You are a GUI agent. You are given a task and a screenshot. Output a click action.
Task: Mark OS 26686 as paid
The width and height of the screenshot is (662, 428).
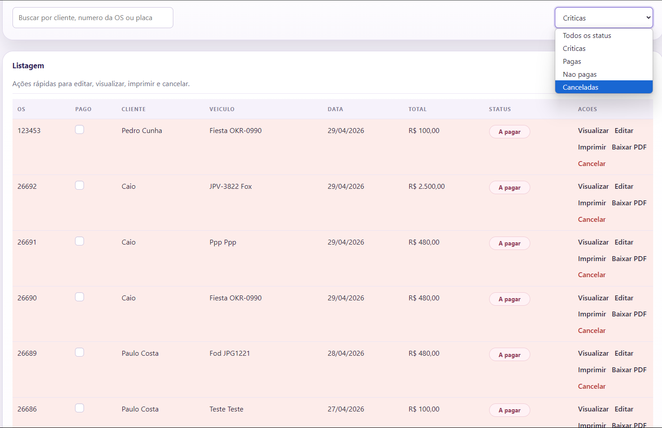80,408
